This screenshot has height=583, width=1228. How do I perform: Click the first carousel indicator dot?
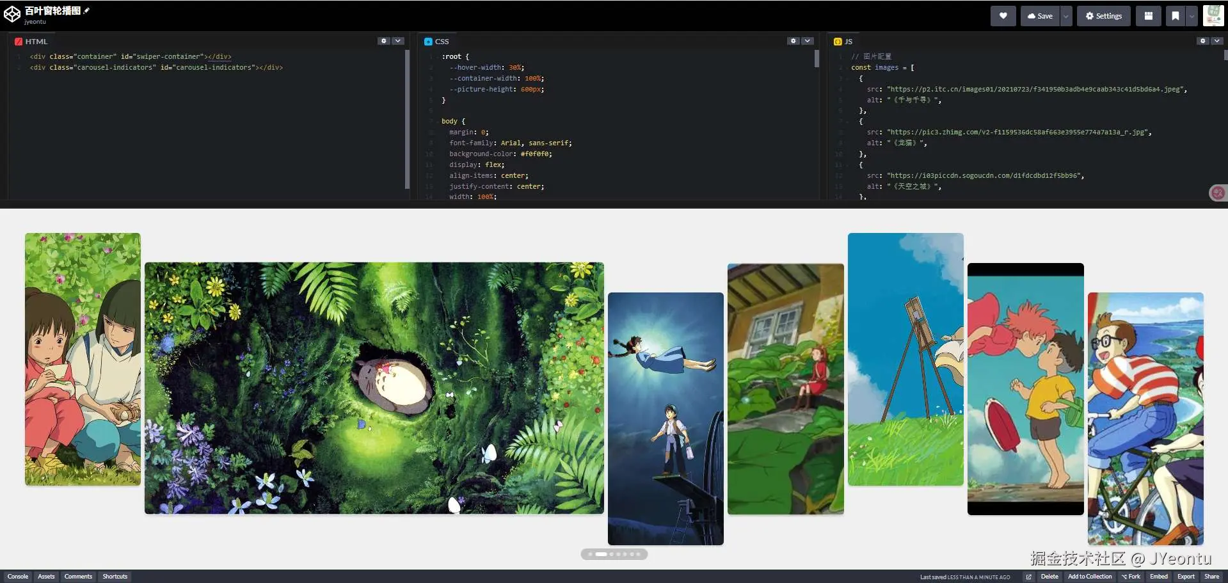tap(590, 554)
